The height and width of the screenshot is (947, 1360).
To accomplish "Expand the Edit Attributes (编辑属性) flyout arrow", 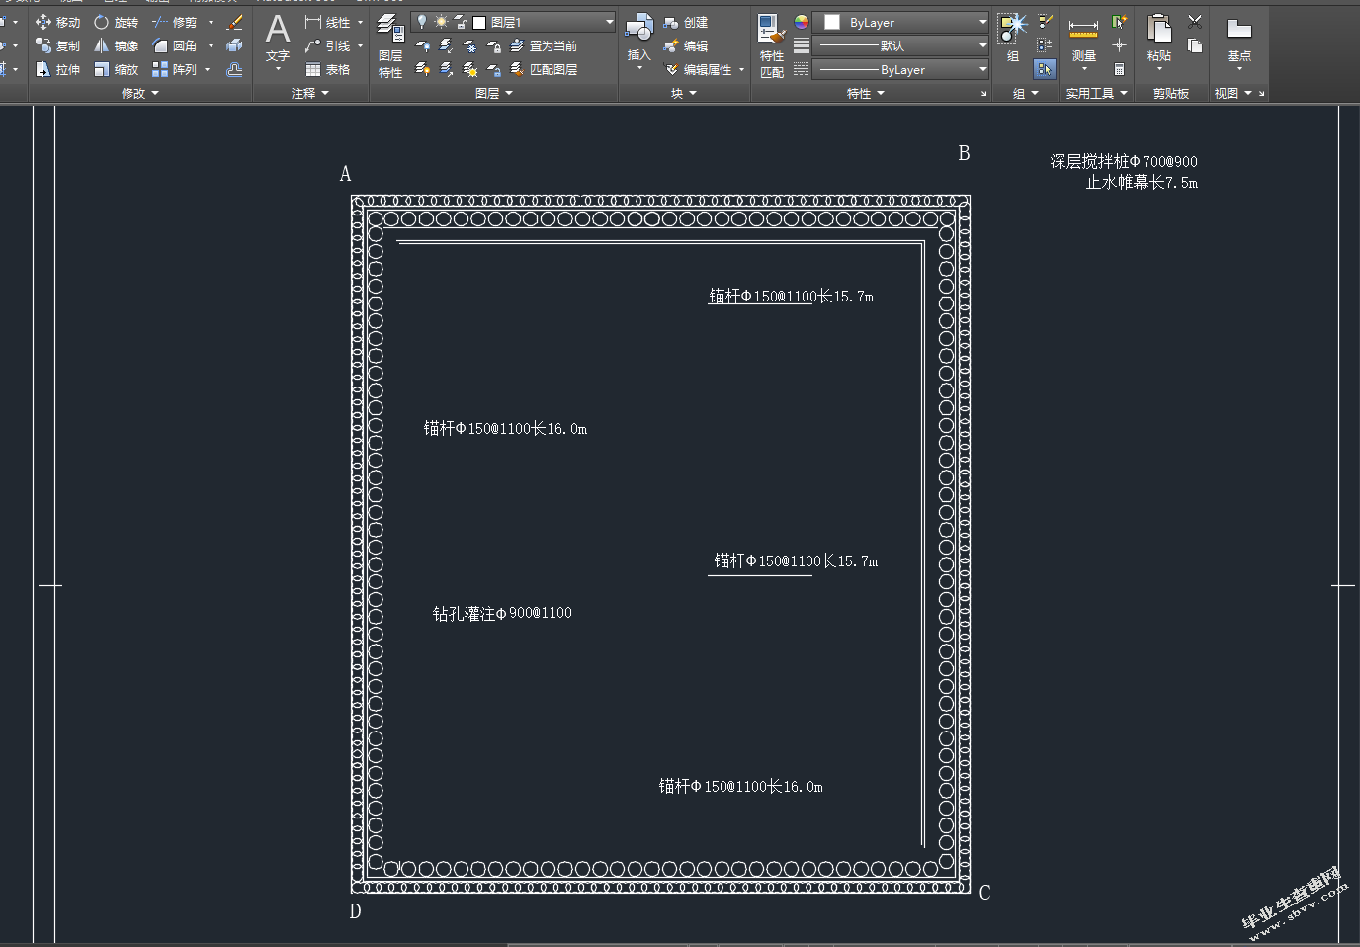I will click(741, 69).
